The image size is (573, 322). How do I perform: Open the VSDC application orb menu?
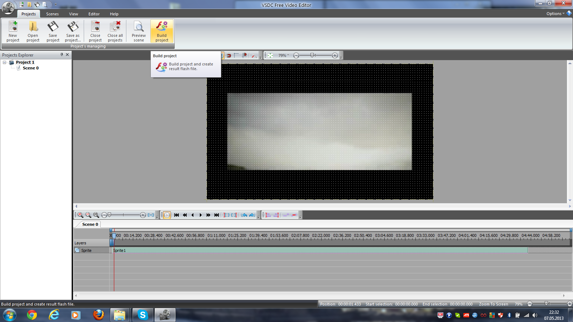click(8, 7)
